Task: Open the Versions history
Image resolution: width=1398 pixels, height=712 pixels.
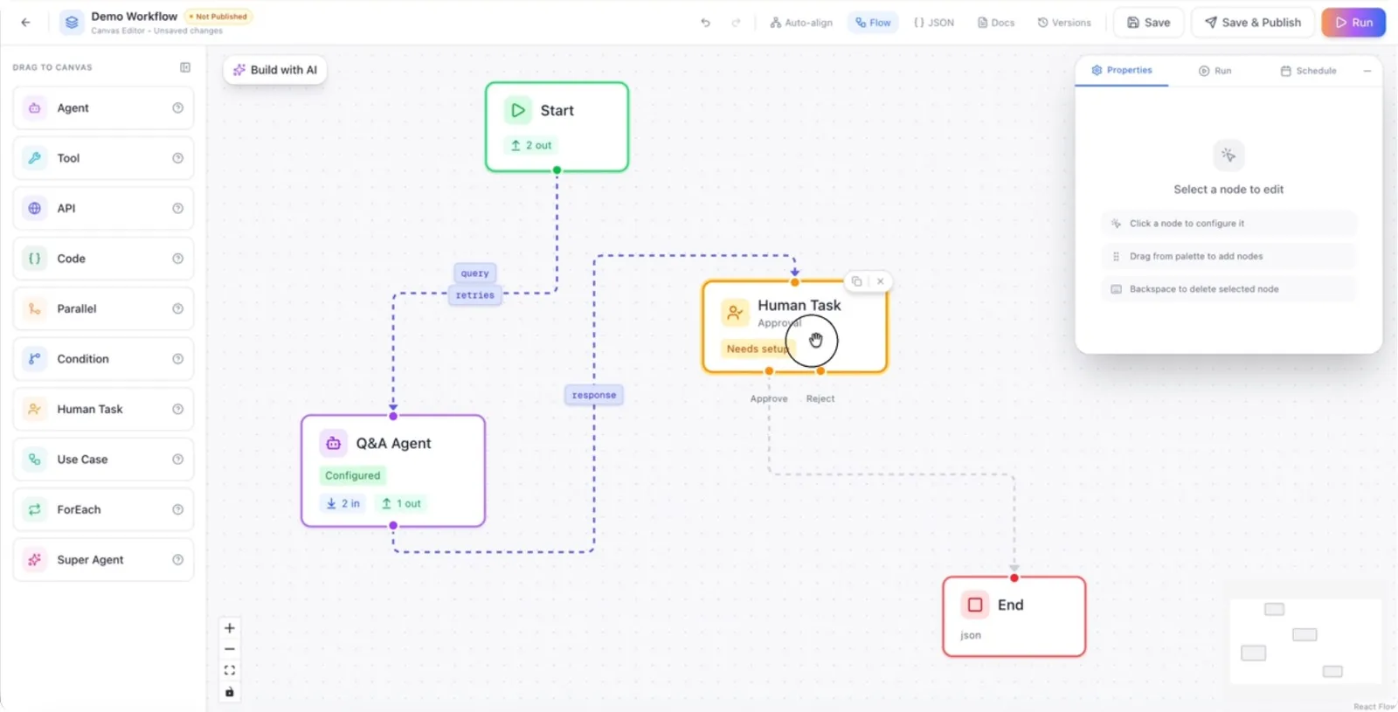Action: click(1064, 23)
